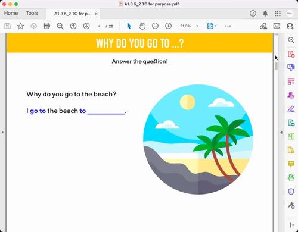Open the account profile avatar

290,14
